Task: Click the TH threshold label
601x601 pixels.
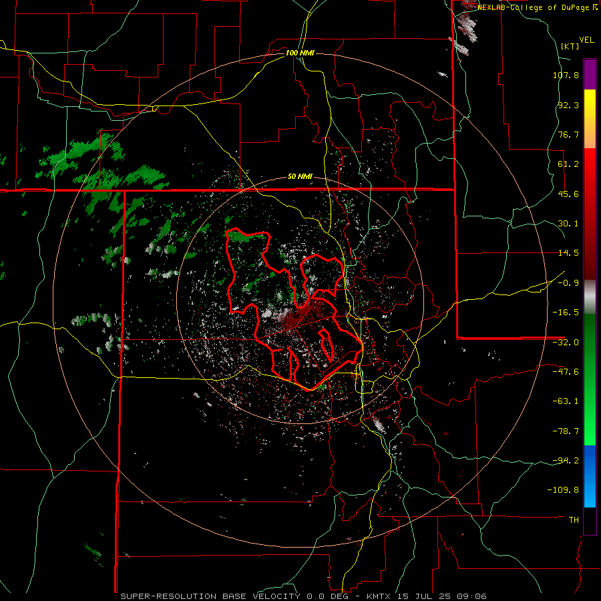Action: click(x=574, y=520)
